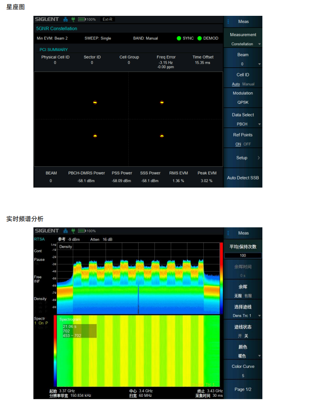Toggle Cell ID between Auto and Manual
Image resolution: width=322 pixels, height=400 pixels.
[243, 80]
